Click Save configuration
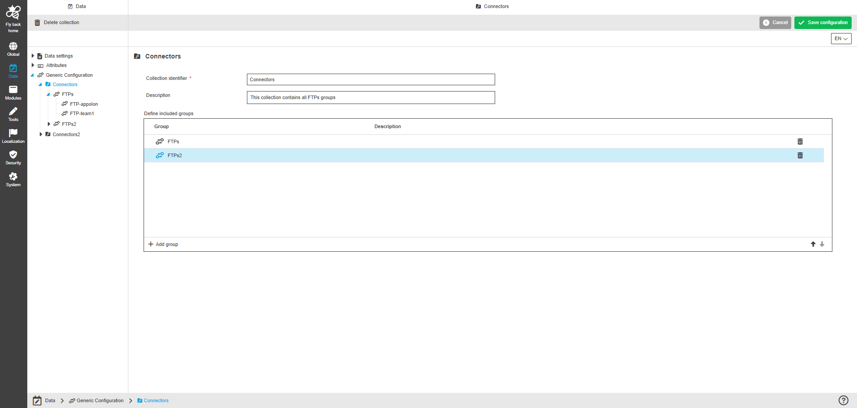 coord(823,22)
